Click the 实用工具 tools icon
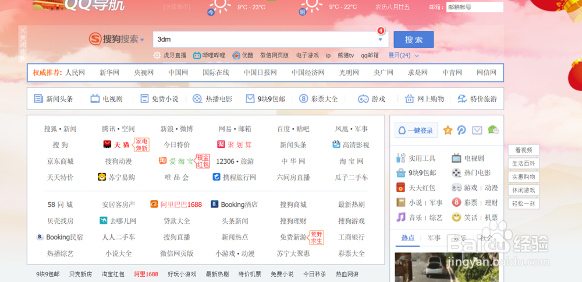The image size is (582, 282). click(401, 158)
